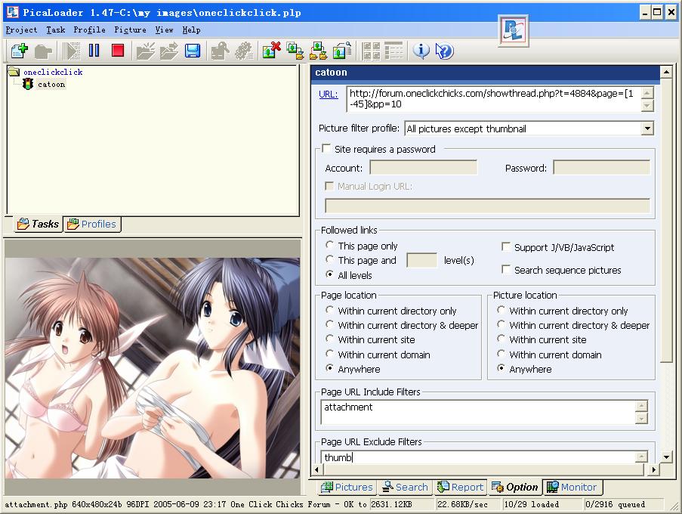Click the Page URL Include Filters field
The image size is (682, 514).
point(477,412)
